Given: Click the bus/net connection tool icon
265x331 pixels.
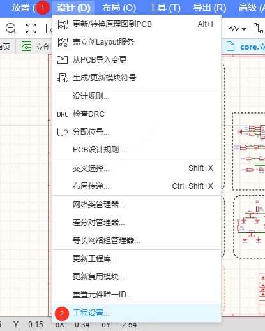Looking at the screenshot, I should pos(258,28).
